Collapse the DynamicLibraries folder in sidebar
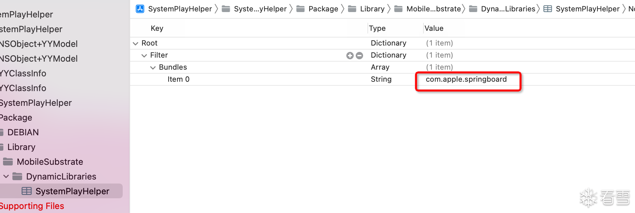 point(6,176)
